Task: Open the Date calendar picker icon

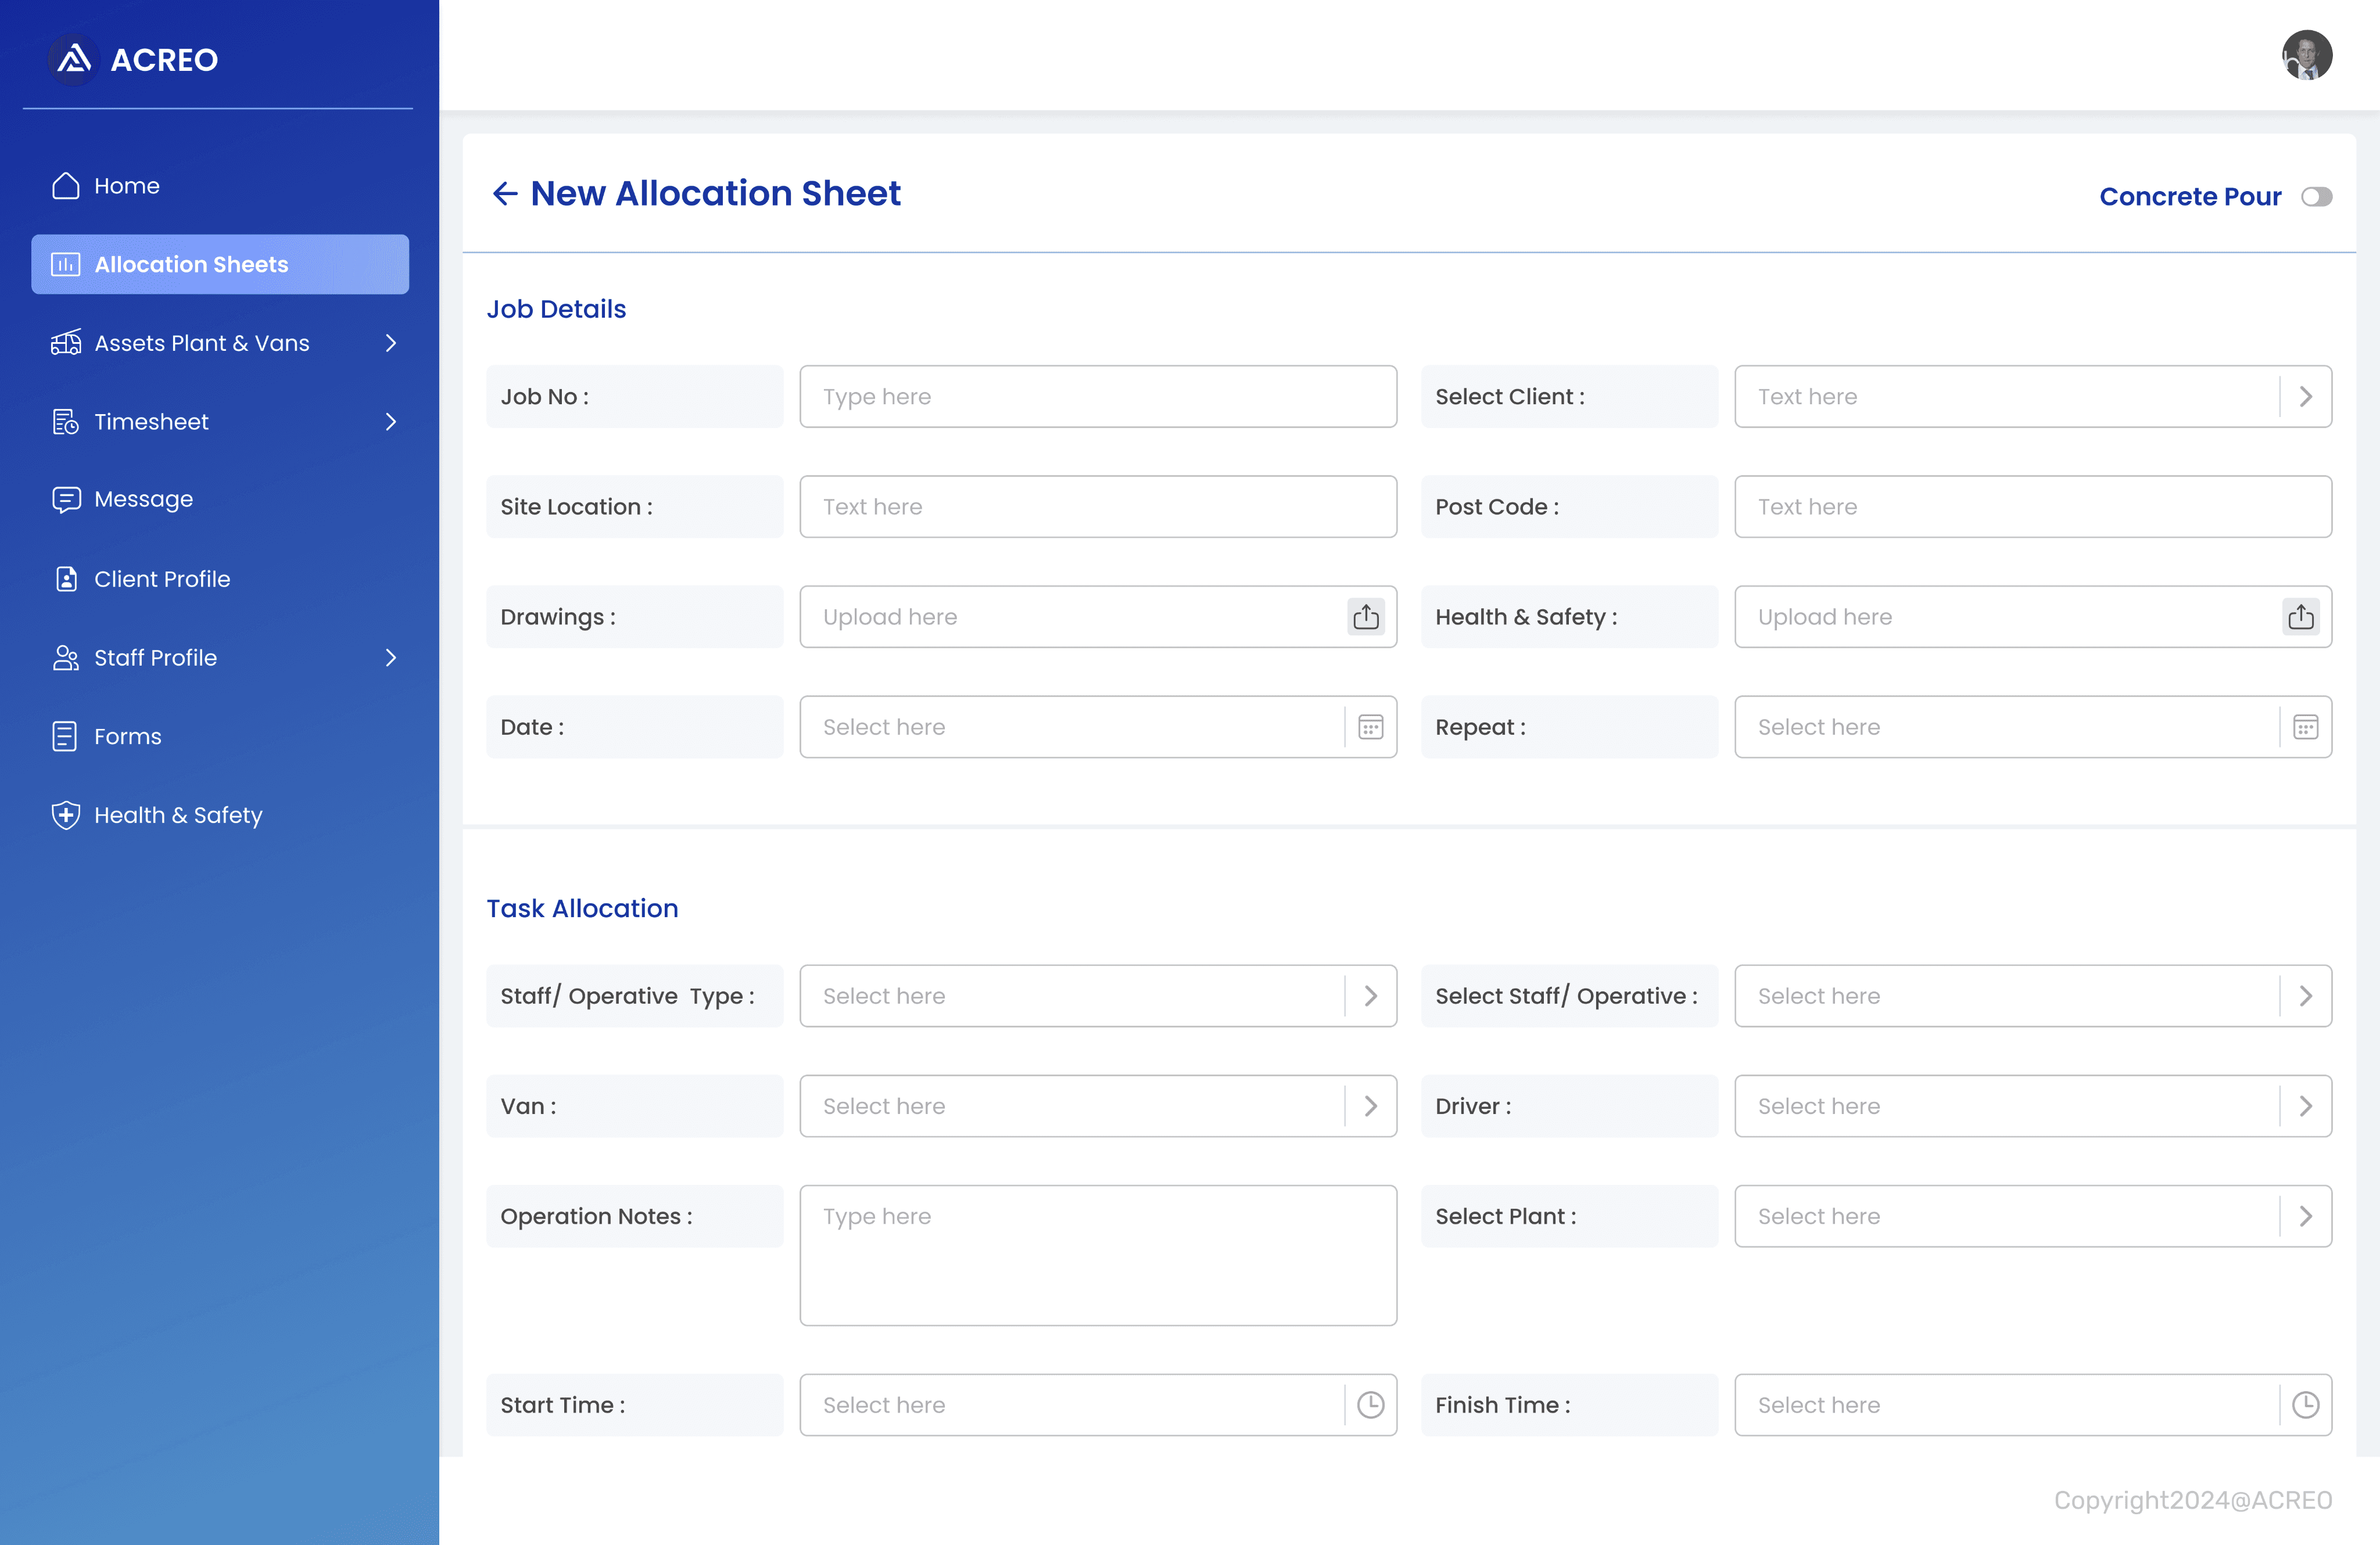Action: 1370,727
